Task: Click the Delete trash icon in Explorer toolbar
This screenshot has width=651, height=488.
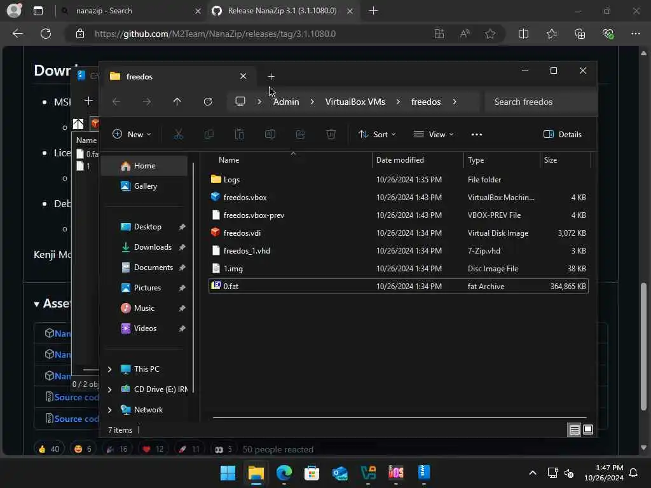Action: (331, 135)
